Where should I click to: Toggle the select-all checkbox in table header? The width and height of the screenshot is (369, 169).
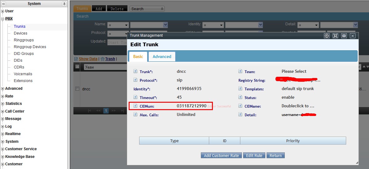77,67
